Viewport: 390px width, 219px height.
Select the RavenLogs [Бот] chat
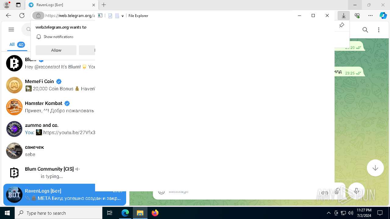click(x=65, y=195)
